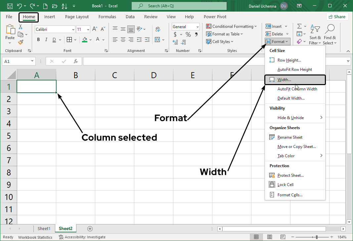Select the Italic formatting icon
This screenshot has height=241, width=353.
point(46,39)
